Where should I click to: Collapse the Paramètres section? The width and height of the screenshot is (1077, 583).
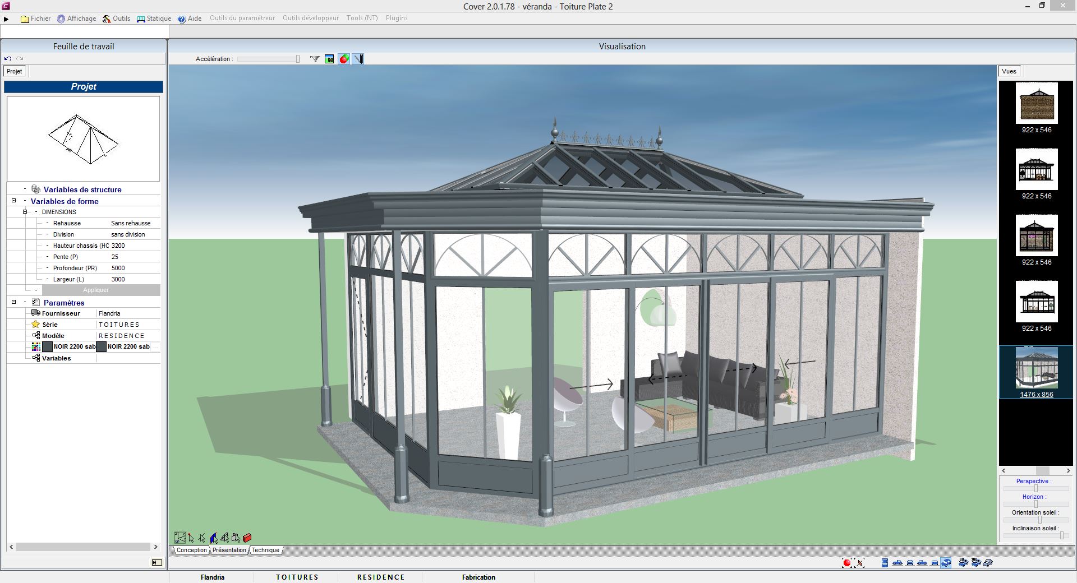14,302
